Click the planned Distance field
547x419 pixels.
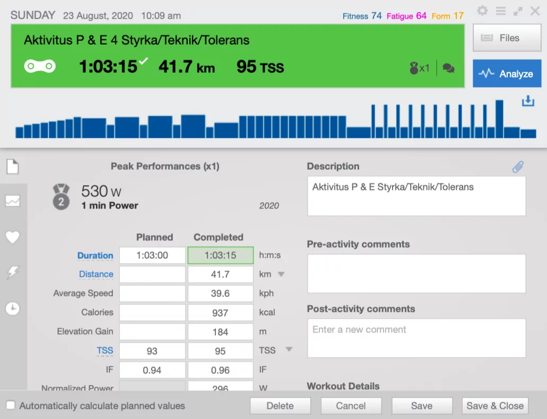click(x=152, y=274)
